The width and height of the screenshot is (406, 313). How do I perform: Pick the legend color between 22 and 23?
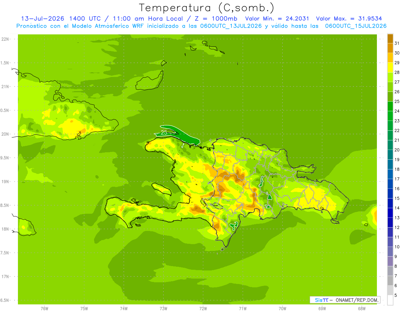390,126
